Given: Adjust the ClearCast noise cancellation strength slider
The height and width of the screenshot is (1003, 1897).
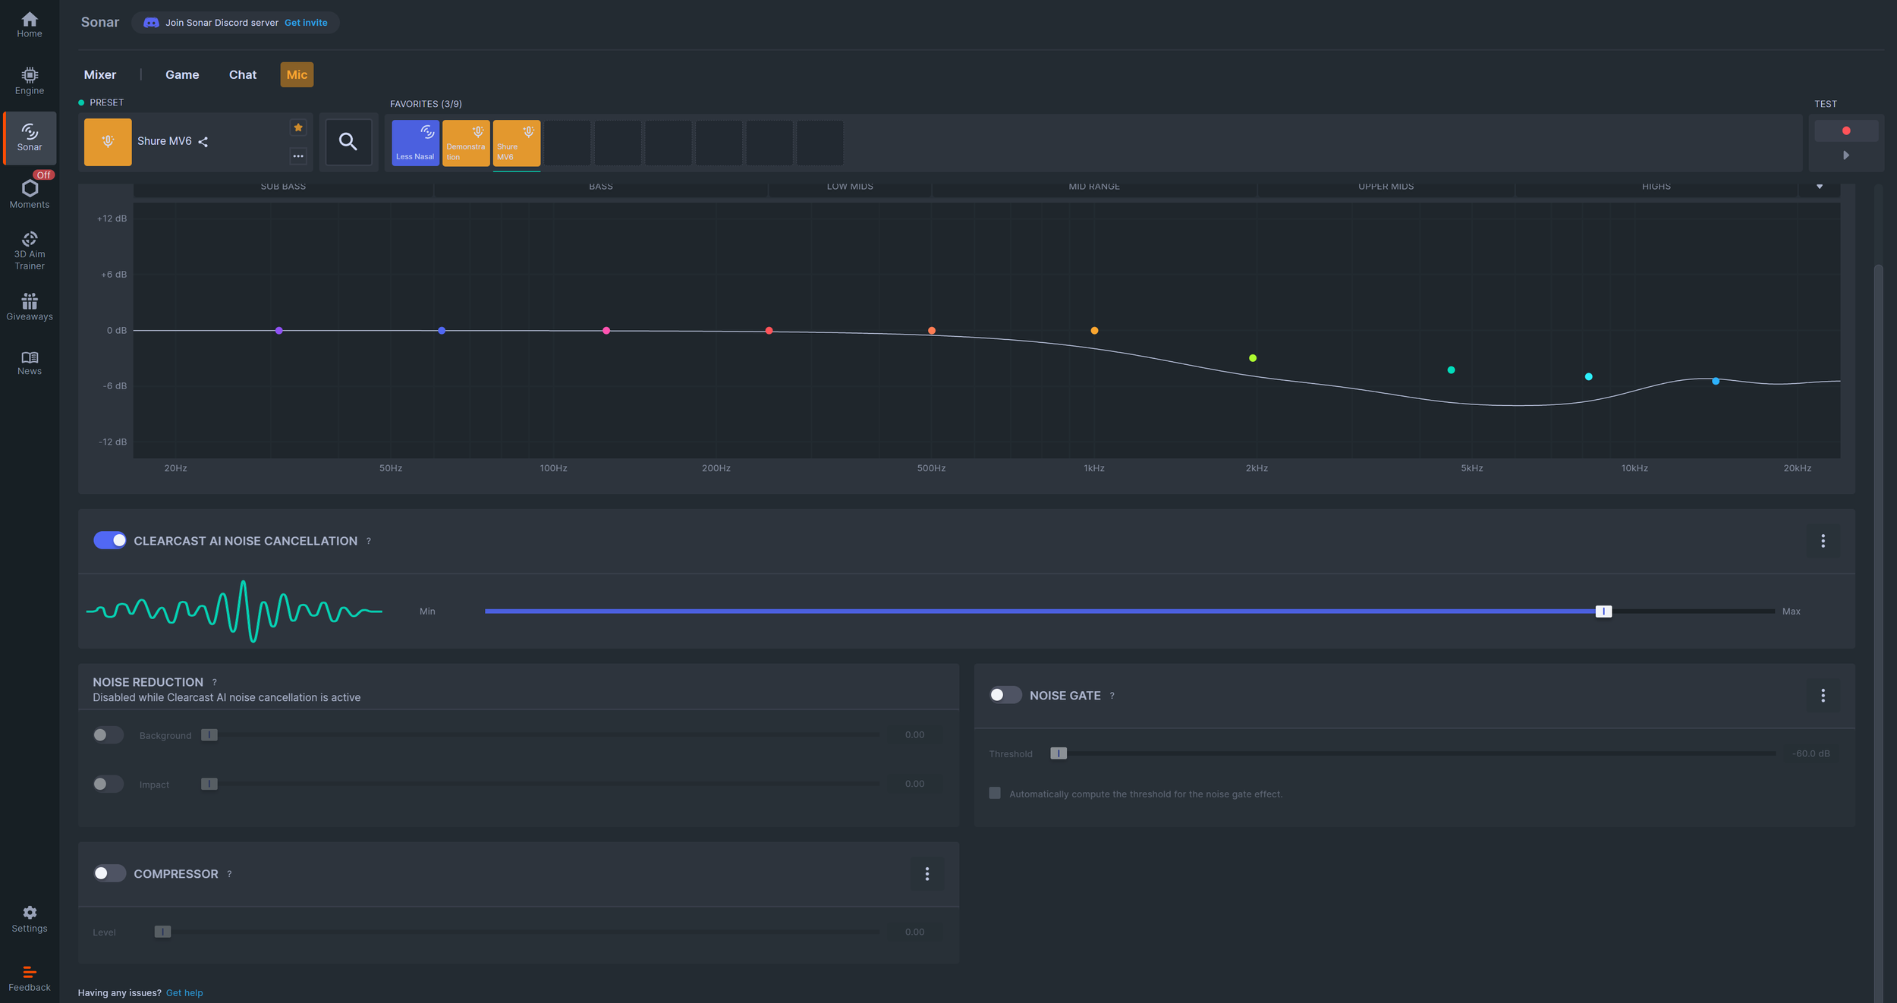Looking at the screenshot, I should pyautogui.click(x=1603, y=611).
